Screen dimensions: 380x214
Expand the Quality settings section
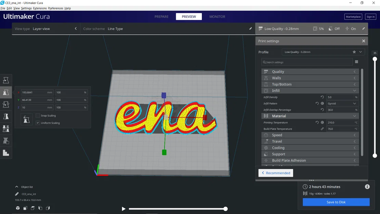tap(310, 72)
